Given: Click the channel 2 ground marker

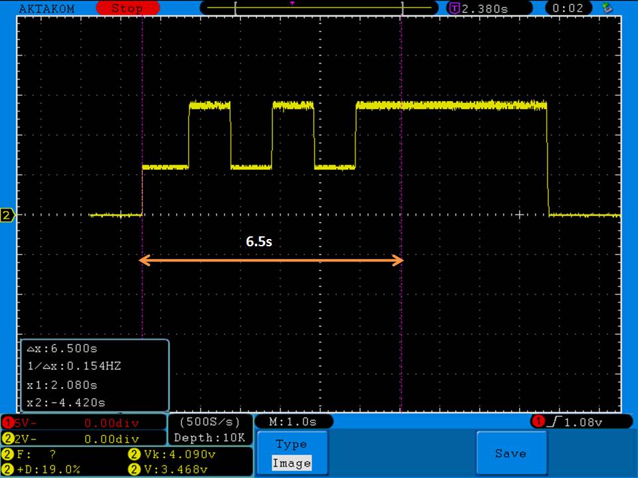Looking at the screenshot, I should tap(8, 215).
